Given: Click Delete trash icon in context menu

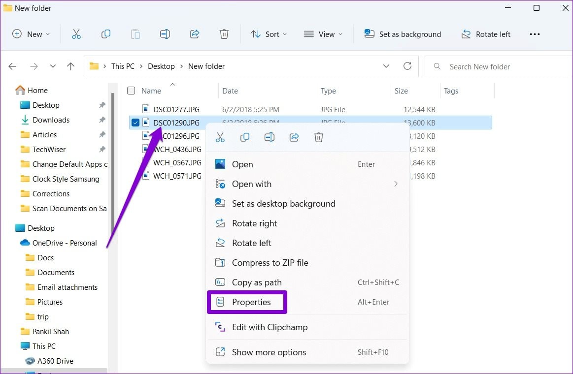Looking at the screenshot, I should [319, 138].
